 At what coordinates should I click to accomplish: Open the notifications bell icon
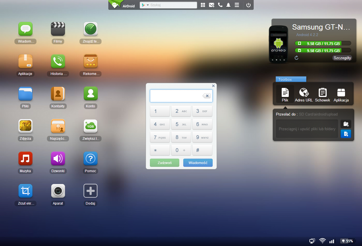tap(228, 5)
